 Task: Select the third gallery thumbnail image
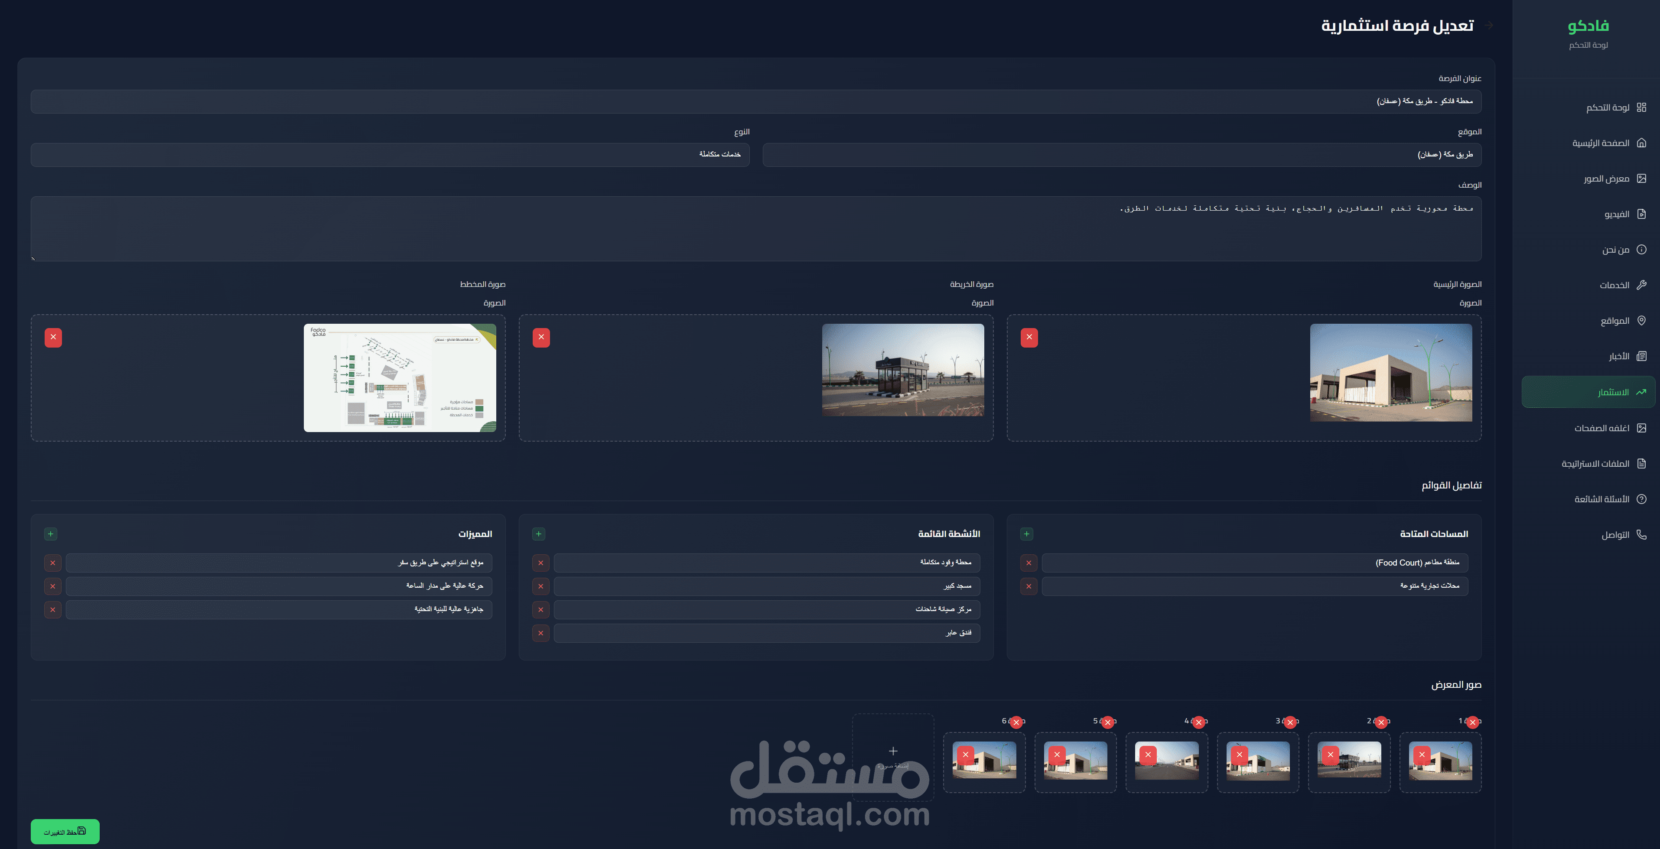1263,763
